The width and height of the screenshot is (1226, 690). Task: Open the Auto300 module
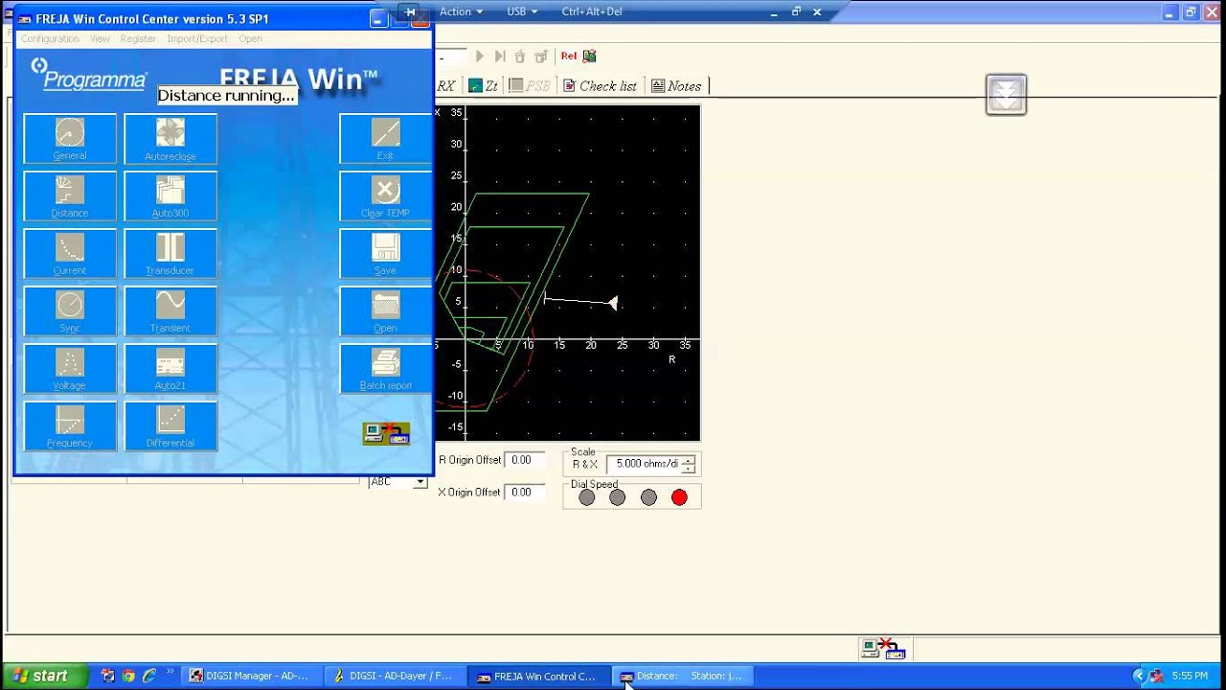click(170, 195)
